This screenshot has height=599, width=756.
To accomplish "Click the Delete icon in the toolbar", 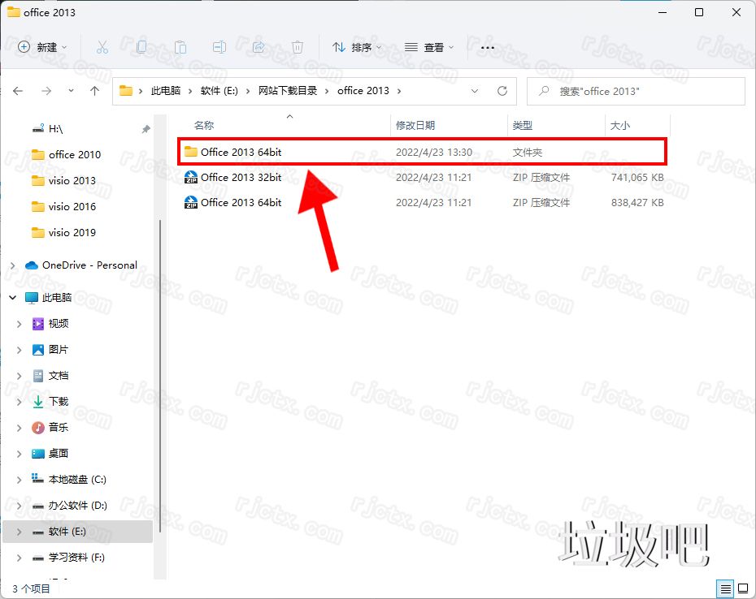I will 298,47.
